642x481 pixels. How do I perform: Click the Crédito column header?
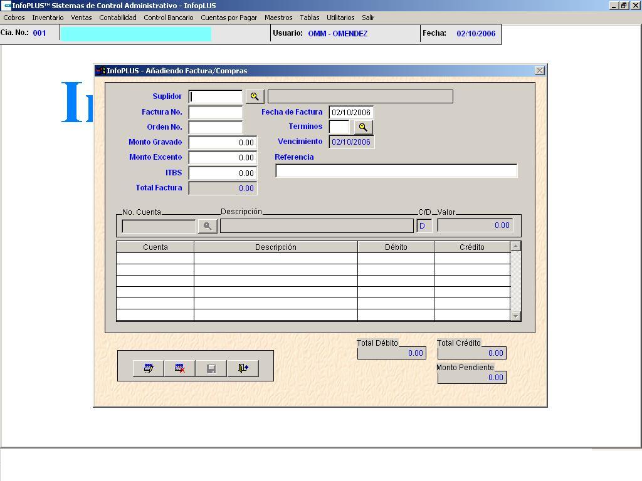472,247
